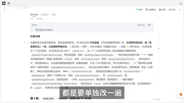
Task: Copy the code block with 复制
Action: click(149, 25)
